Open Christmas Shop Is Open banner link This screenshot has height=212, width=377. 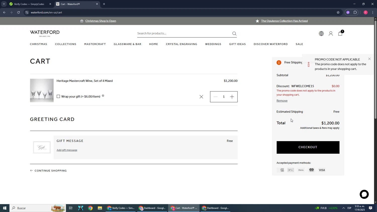[101, 21]
